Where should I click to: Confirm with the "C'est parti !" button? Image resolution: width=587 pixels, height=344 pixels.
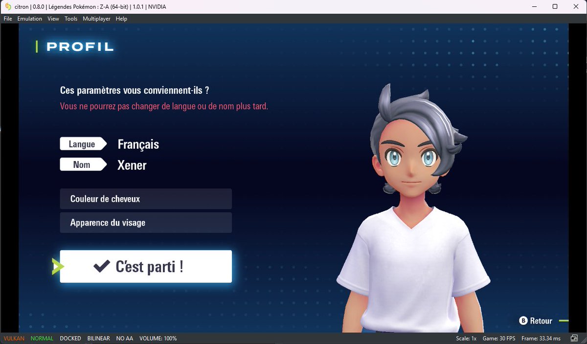(x=145, y=265)
